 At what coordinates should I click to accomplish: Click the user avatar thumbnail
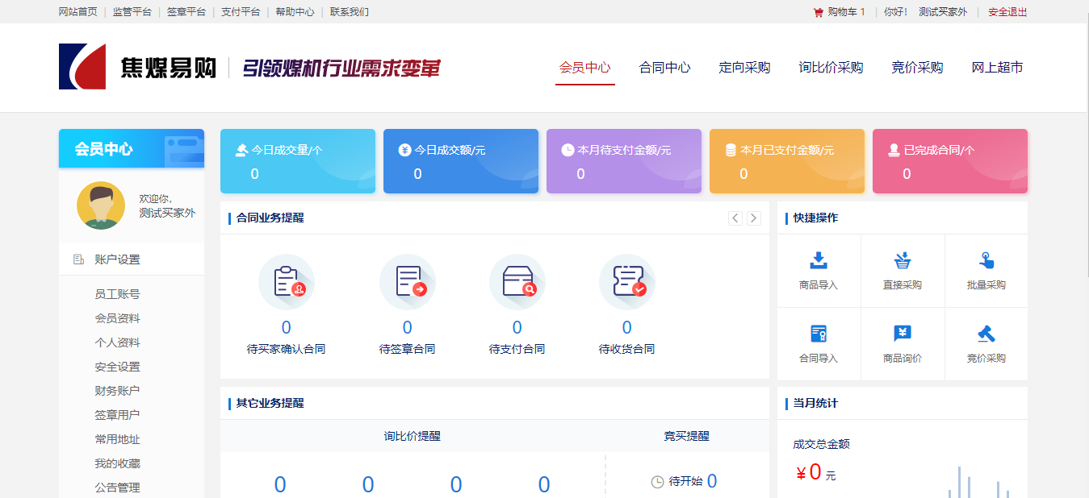tap(101, 205)
